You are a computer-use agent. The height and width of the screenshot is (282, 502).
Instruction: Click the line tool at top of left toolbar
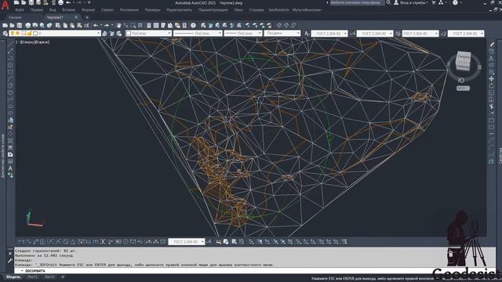pyautogui.click(x=10, y=44)
